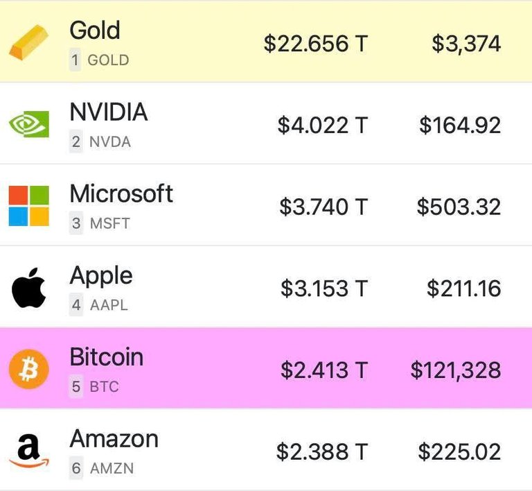This screenshot has height=491, width=532.
Task: Open the NVIDIA company name
Action: coord(109,112)
